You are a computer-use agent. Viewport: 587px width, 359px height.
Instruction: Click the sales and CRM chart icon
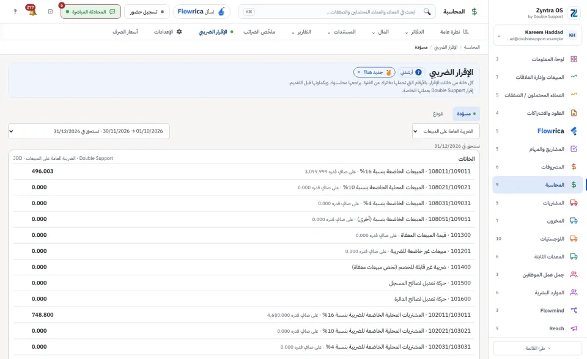(x=574, y=77)
